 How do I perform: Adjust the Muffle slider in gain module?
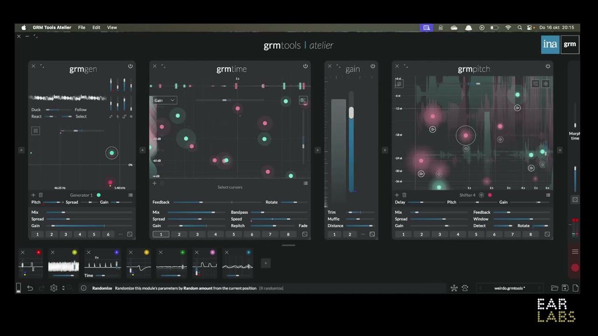click(360, 219)
